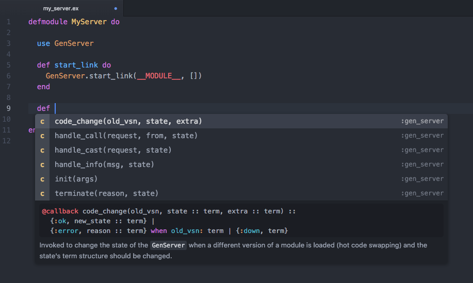Click :gen_server label on code_change row
The height and width of the screenshot is (283, 473).
(422, 121)
